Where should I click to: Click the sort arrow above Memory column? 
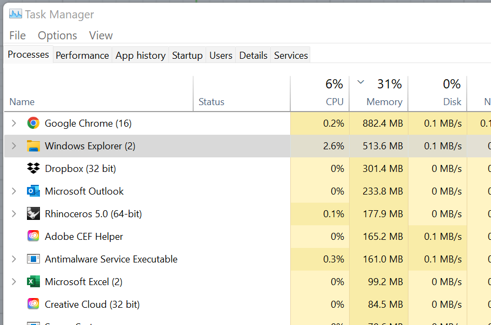pos(361,82)
